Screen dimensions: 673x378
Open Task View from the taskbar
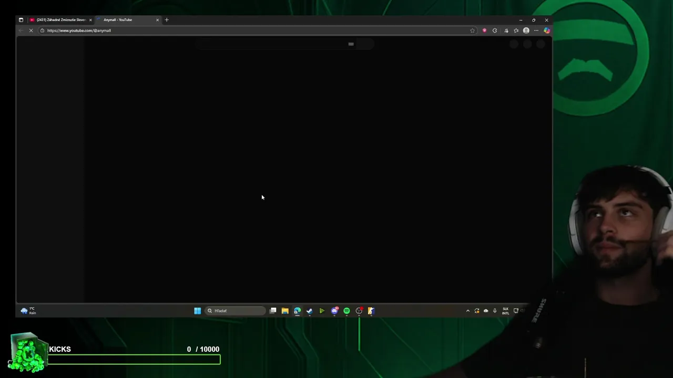pyautogui.click(x=273, y=311)
